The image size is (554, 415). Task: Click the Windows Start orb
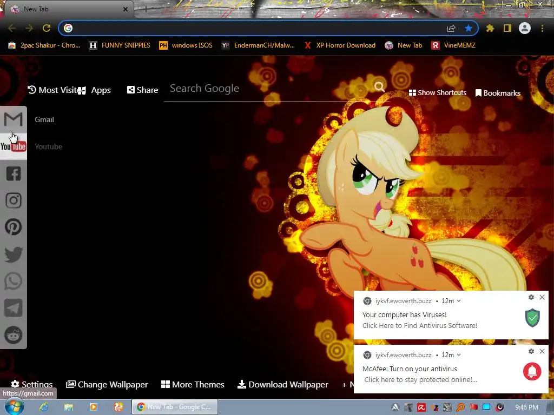click(14, 407)
